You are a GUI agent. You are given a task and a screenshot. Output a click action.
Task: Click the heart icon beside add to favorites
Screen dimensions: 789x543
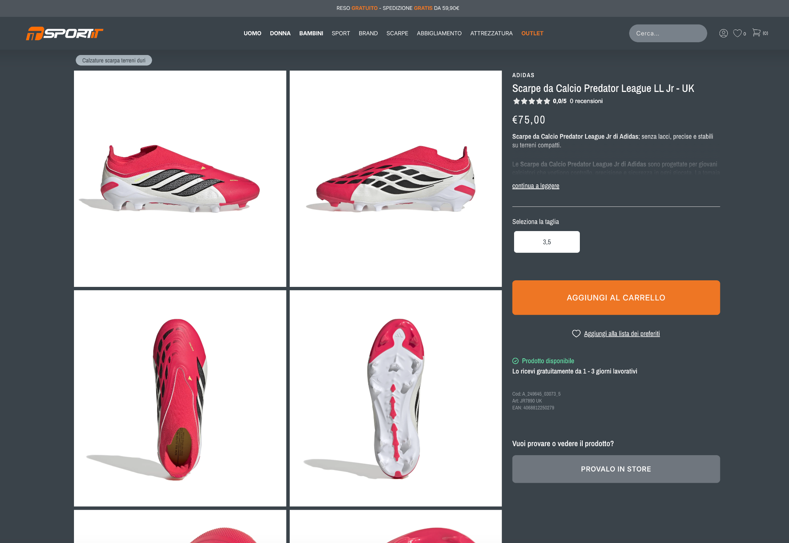pyautogui.click(x=576, y=334)
